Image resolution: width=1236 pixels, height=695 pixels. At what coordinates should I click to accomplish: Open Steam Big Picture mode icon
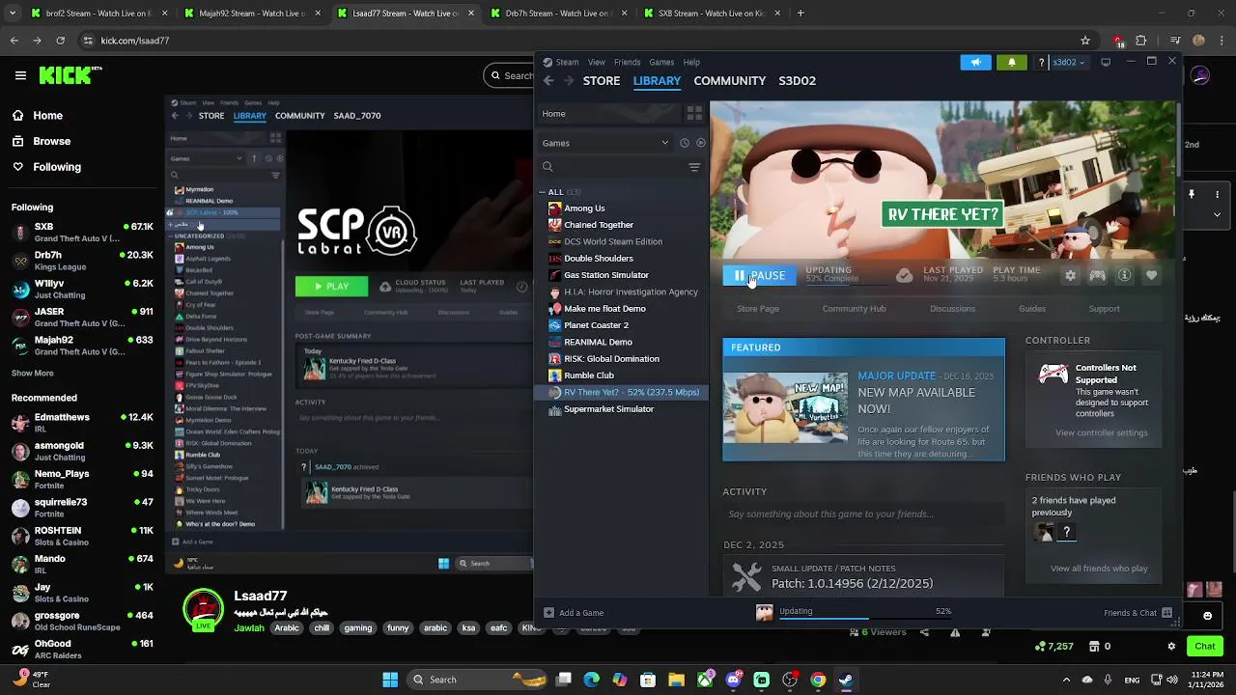(x=1106, y=62)
